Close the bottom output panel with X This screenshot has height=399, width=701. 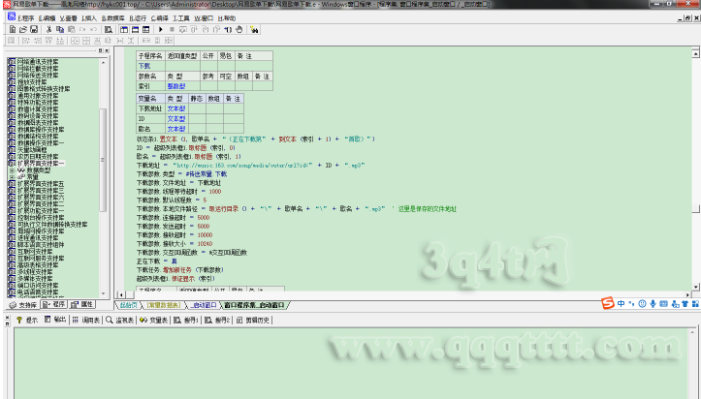coord(7,318)
